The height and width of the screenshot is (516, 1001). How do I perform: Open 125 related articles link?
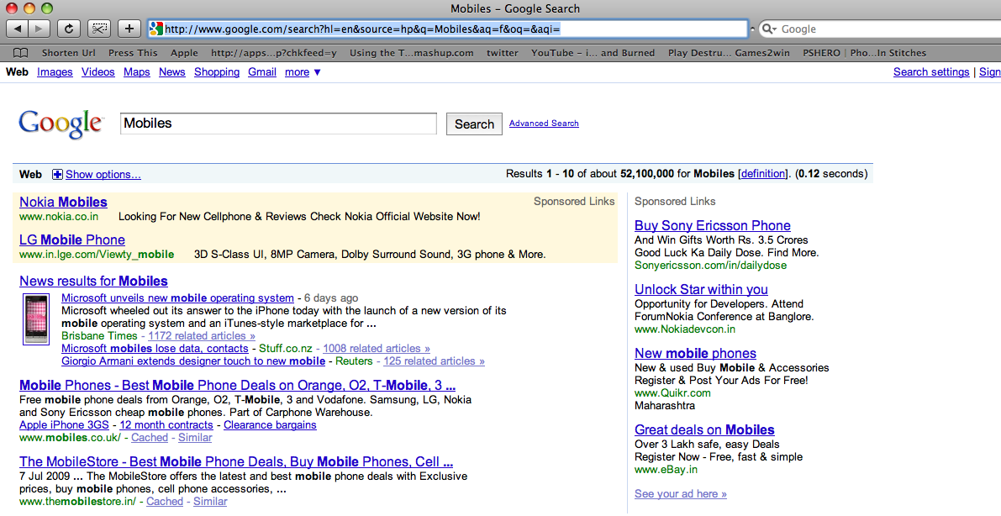coord(435,361)
